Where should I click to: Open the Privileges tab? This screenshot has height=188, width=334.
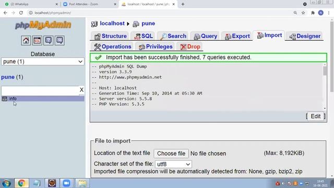pyautogui.click(x=155, y=46)
